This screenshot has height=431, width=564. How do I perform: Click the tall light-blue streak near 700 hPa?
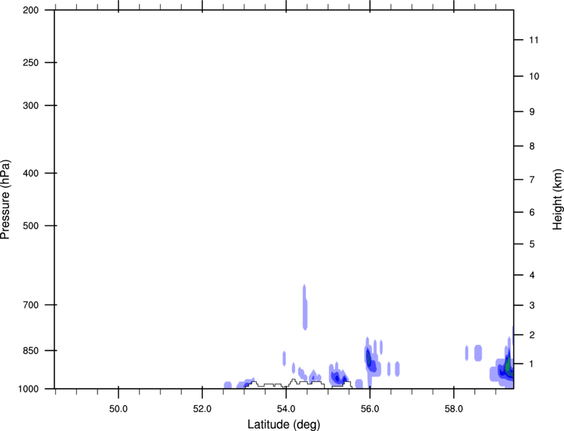point(305,306)
